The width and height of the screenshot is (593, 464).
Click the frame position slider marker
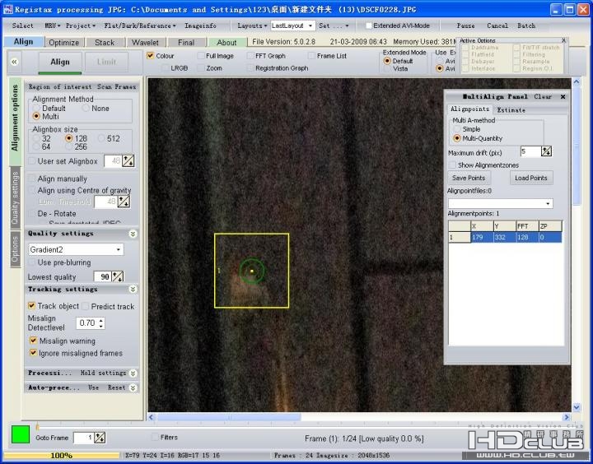point(37,427)
